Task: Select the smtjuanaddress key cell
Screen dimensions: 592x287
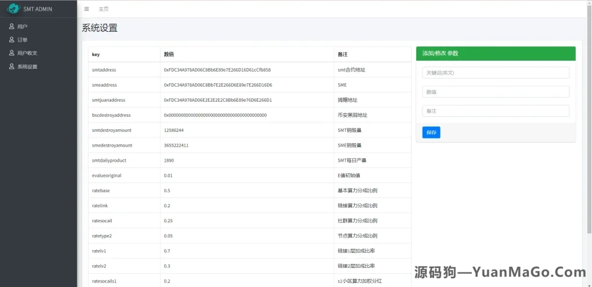Action: click(124, 100)
